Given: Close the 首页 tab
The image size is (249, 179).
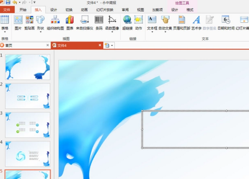Looking at the screenshot, I should 48,45.
